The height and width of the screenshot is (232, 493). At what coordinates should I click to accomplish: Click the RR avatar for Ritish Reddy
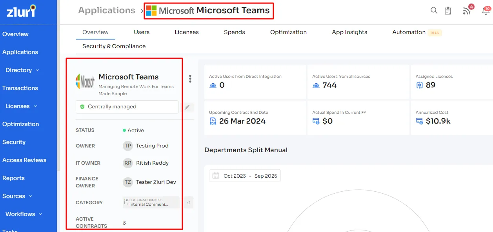(128, 163)
